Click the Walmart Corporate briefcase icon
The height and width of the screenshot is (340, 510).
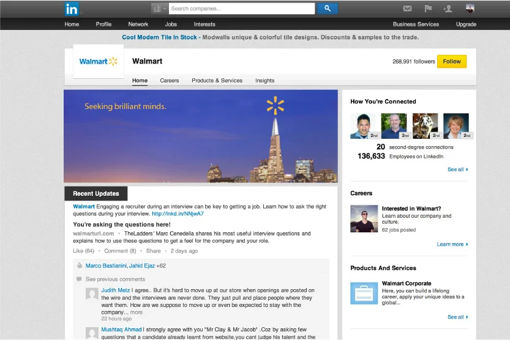364,294
